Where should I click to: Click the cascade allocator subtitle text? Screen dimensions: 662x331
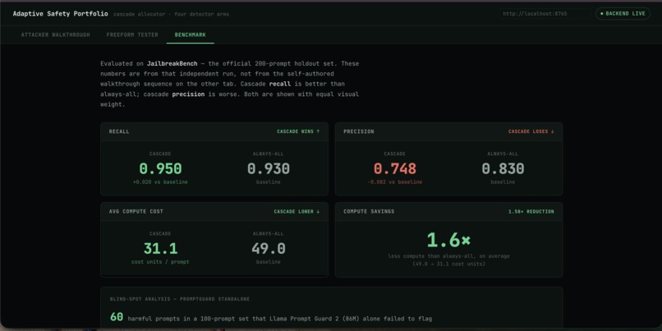coord(171,14)
